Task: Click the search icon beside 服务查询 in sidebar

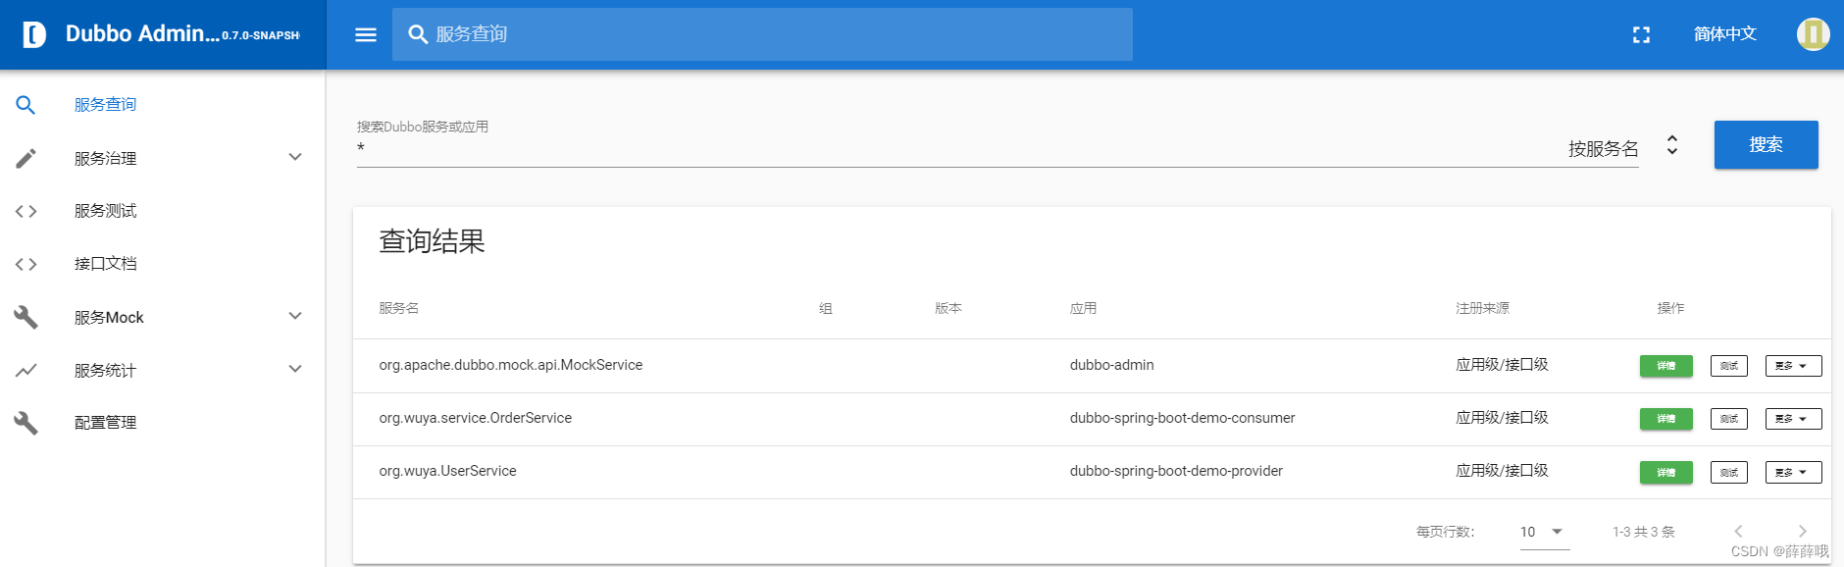Action: [x=26, y=105]
